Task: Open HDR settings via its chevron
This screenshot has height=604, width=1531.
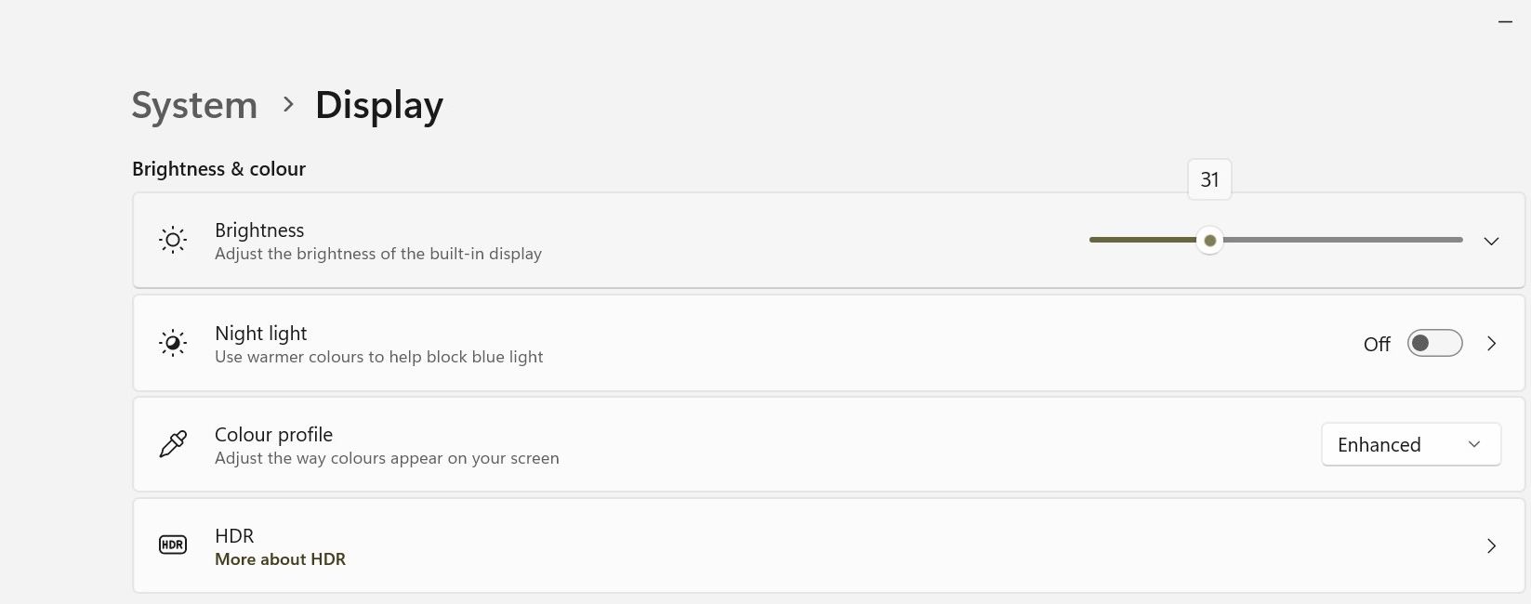Action: (1491, 545)
